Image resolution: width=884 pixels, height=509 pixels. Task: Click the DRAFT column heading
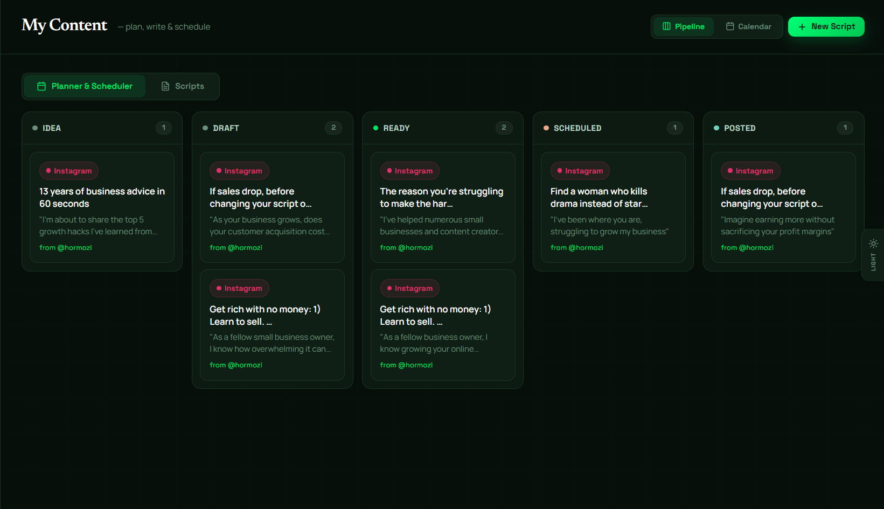tap(226, 128)
